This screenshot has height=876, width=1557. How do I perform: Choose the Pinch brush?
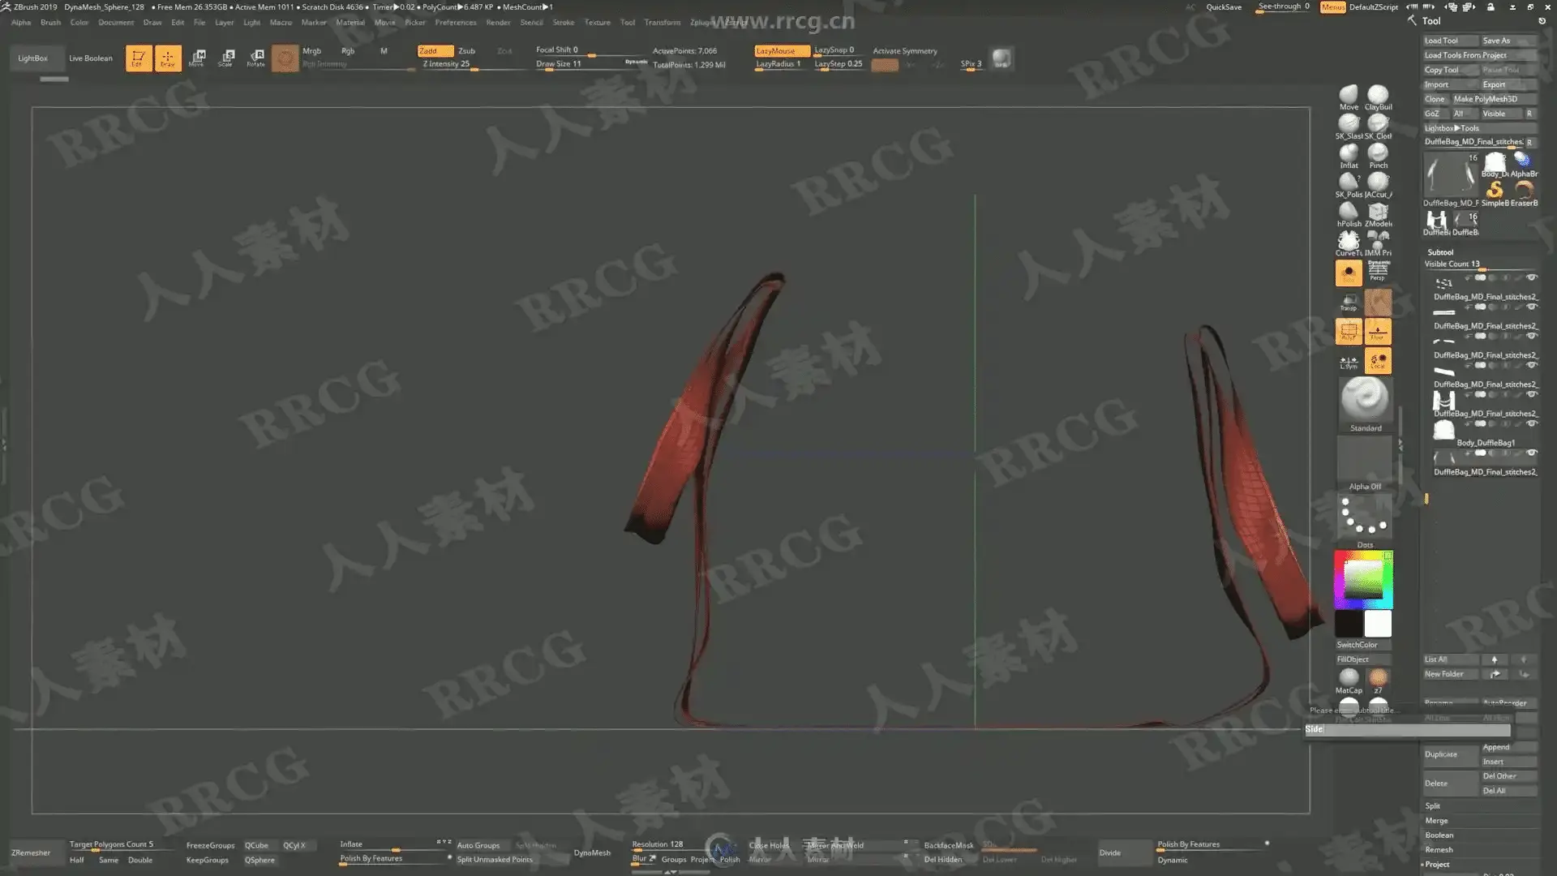click(1378, 154)
